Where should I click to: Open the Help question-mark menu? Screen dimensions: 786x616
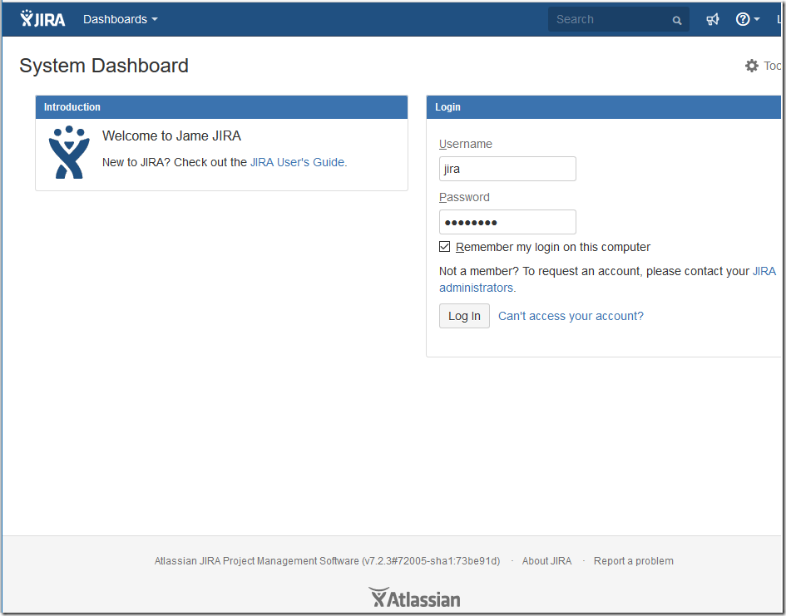(x=748, y=19)
